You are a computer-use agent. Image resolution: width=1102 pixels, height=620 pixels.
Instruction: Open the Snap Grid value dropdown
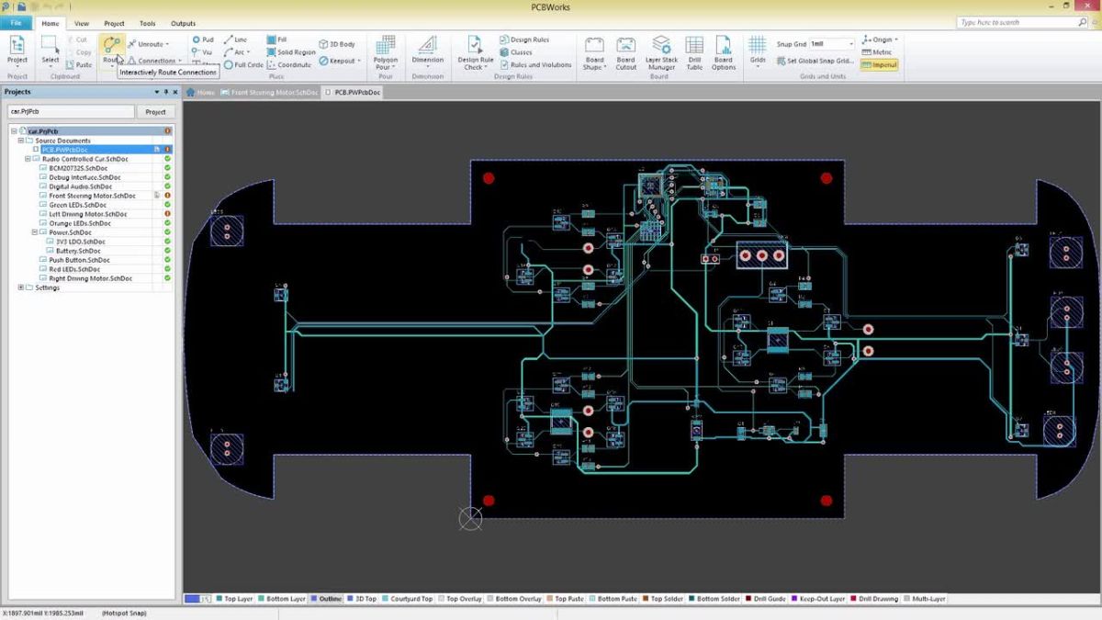(849, 41)
